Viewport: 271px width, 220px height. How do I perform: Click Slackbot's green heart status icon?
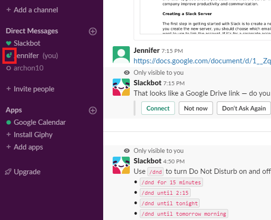pos(9,43)
